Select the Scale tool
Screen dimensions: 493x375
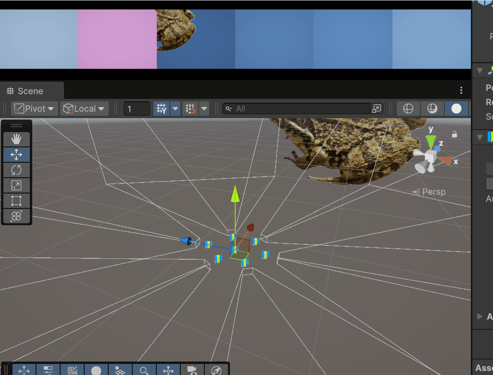pos(16,185)
